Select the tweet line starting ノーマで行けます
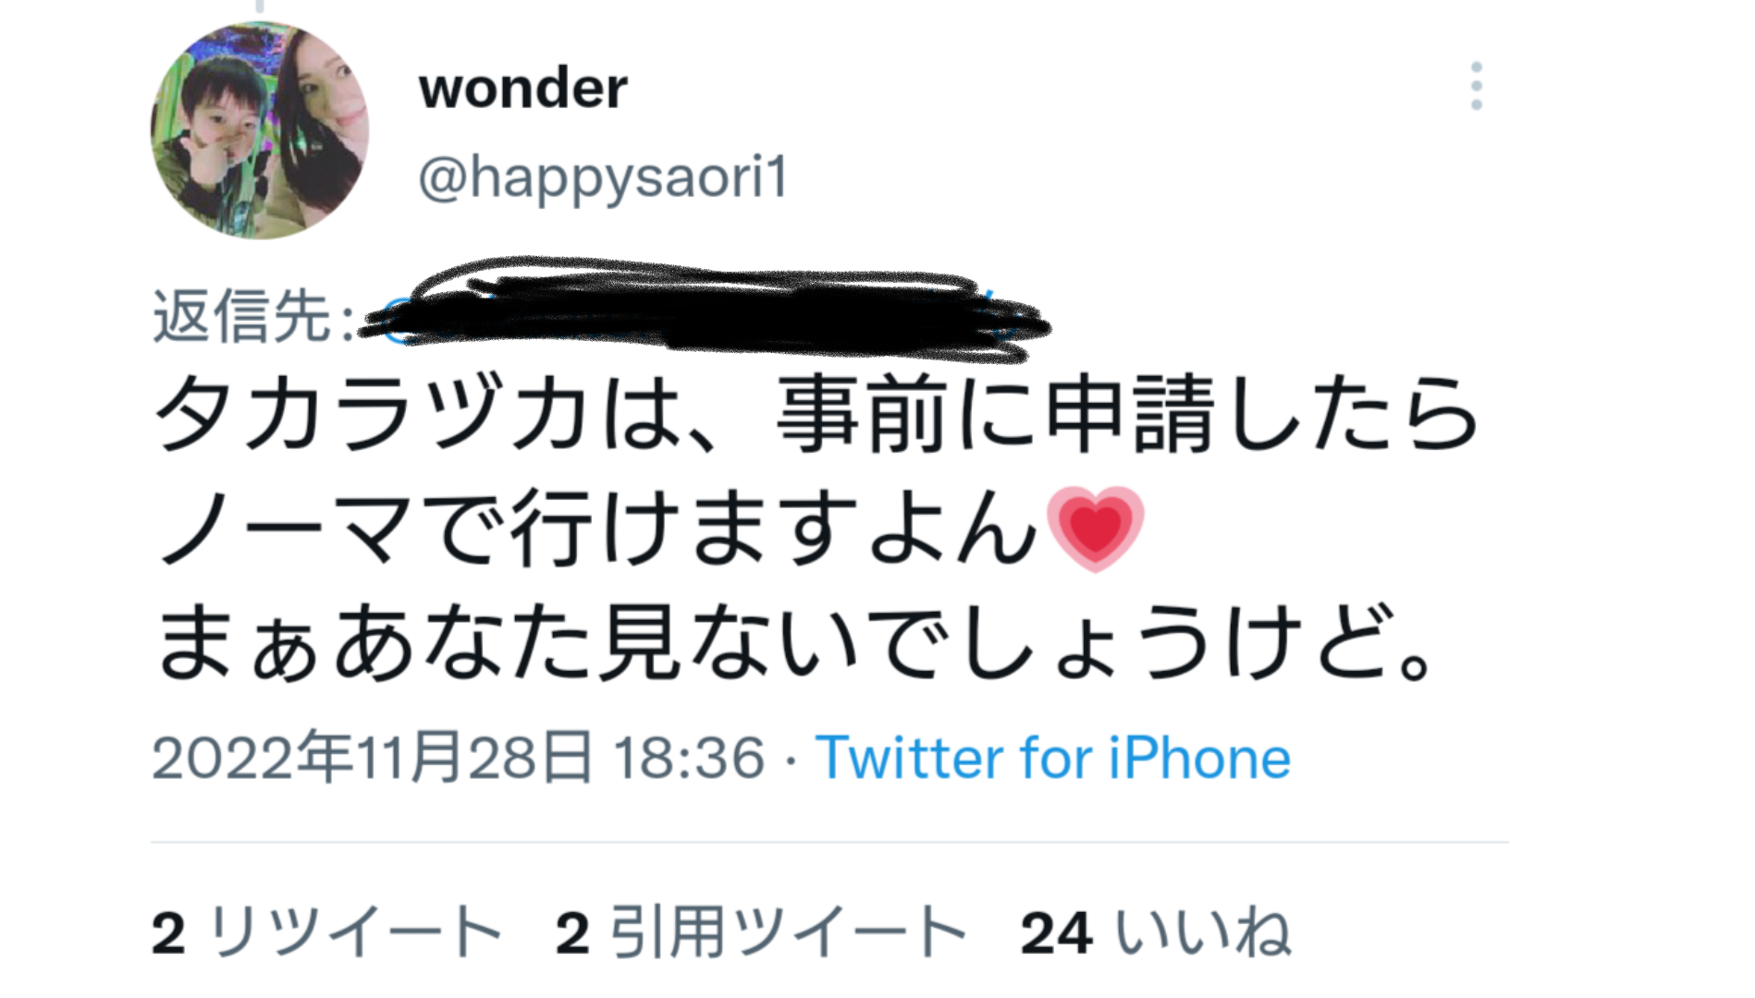The height and width of the screenshot is (998, 1755). [650, 529]
